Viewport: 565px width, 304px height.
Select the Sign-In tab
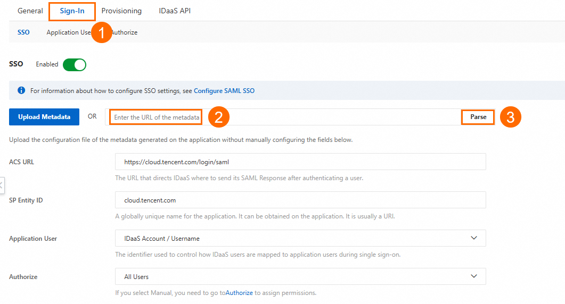[x=72, y=11]
